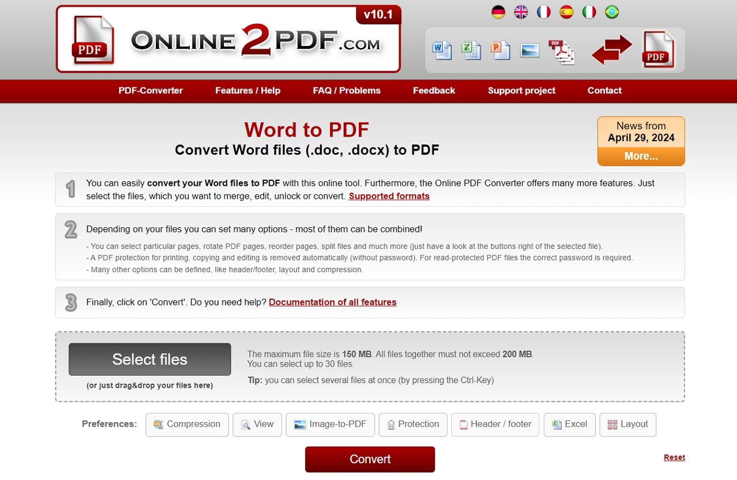Open Features / Help menu
737x480 pixels.
coord(248,91)
